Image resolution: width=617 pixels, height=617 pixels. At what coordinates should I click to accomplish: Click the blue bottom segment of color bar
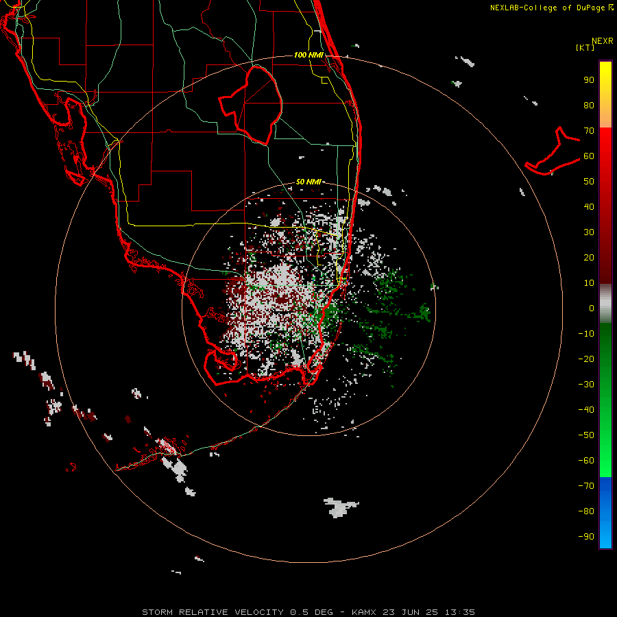pyautogui.click(x=605, y=513)
